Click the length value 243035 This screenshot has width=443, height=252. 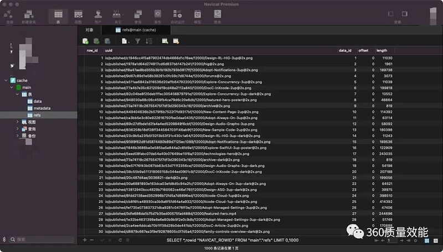[x=386, y=154]
